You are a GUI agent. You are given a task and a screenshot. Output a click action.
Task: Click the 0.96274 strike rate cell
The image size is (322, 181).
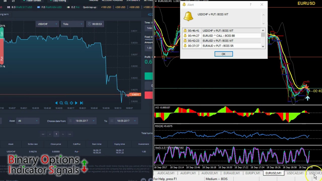click(x=33, y=152)
